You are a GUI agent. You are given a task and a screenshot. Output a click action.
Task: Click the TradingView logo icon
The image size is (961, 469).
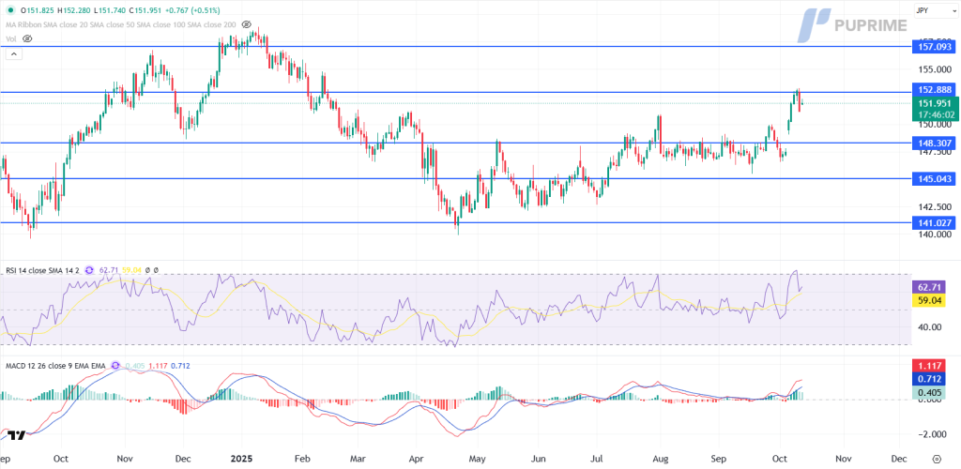(x=16, y=435)
